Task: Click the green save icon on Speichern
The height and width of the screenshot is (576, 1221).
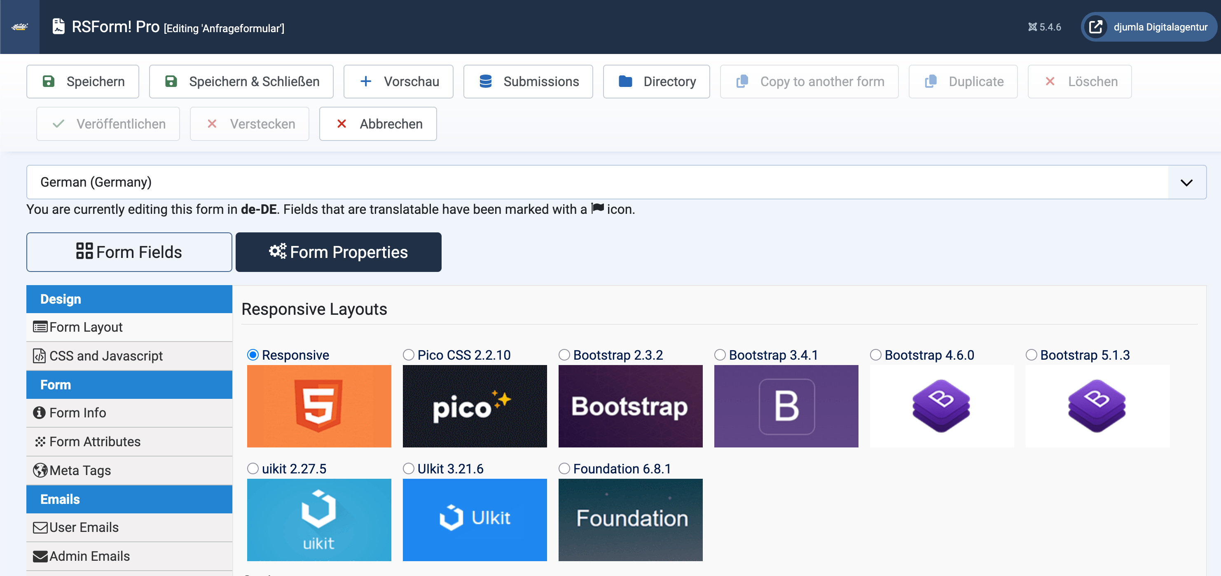Action: (x=48, y=82)
